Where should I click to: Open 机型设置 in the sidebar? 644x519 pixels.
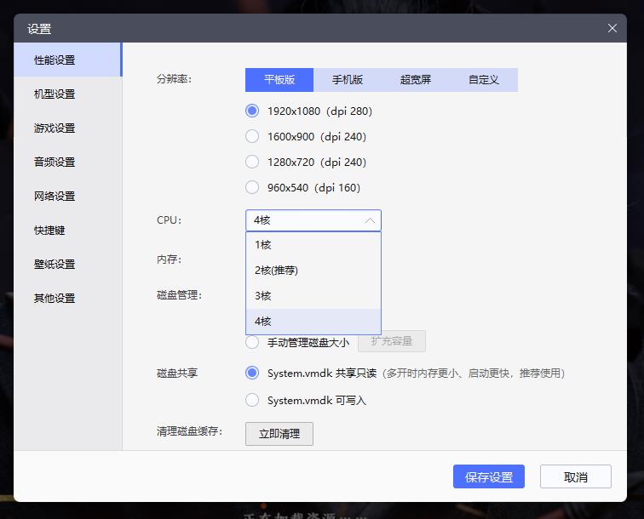click(55, 94)
